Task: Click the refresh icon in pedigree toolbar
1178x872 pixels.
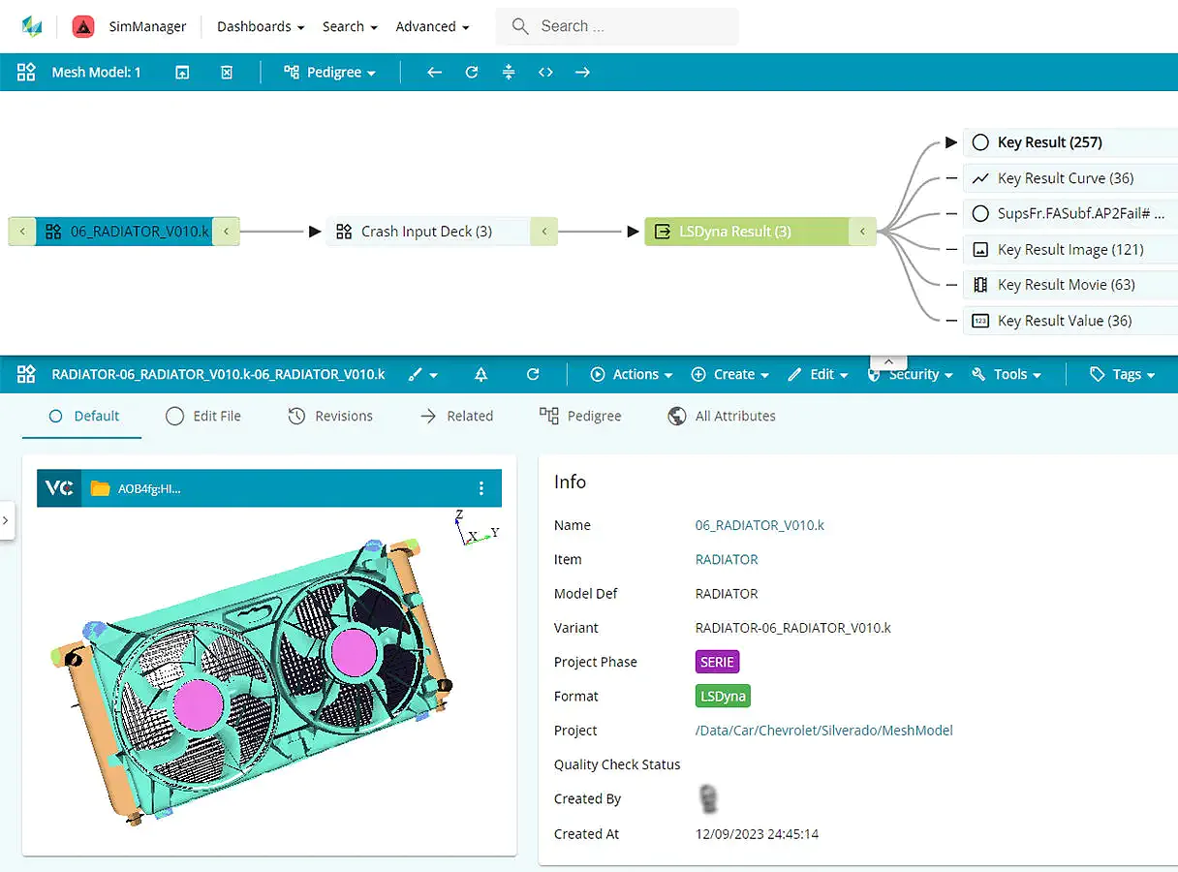Action: pyautogui.click(x=472, y=73)
